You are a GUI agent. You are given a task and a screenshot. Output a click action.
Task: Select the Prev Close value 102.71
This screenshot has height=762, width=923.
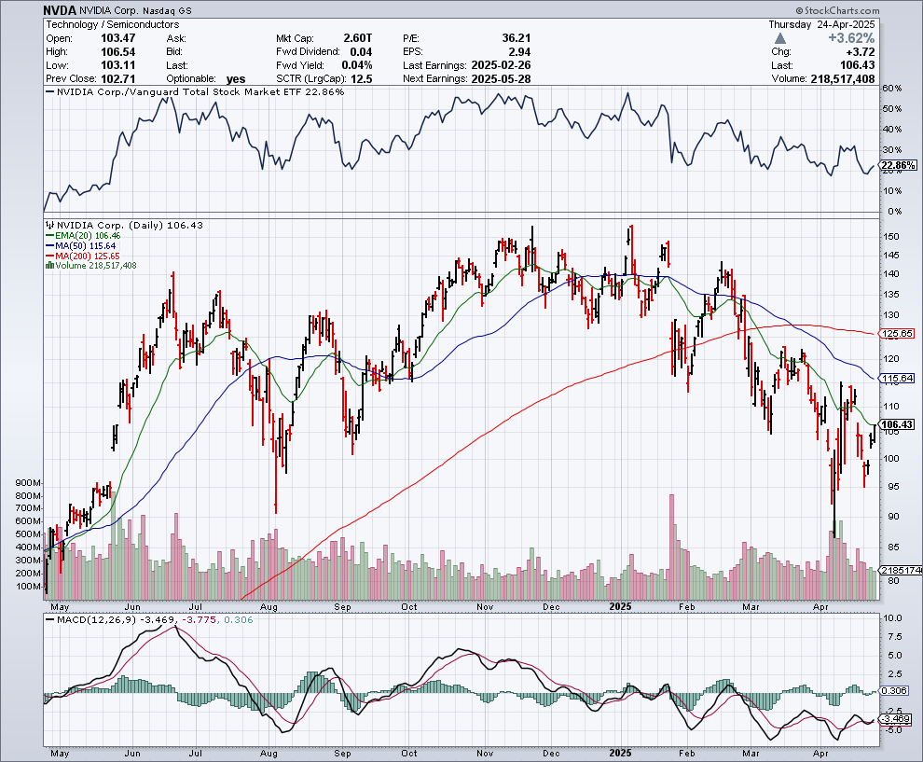118,79
